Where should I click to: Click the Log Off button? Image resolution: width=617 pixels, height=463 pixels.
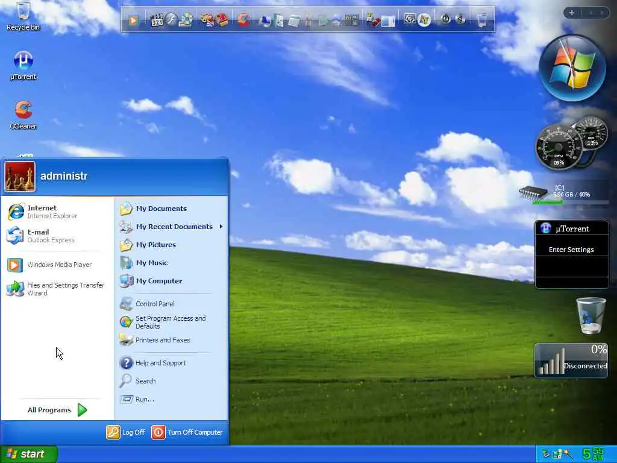coord(125,432)
